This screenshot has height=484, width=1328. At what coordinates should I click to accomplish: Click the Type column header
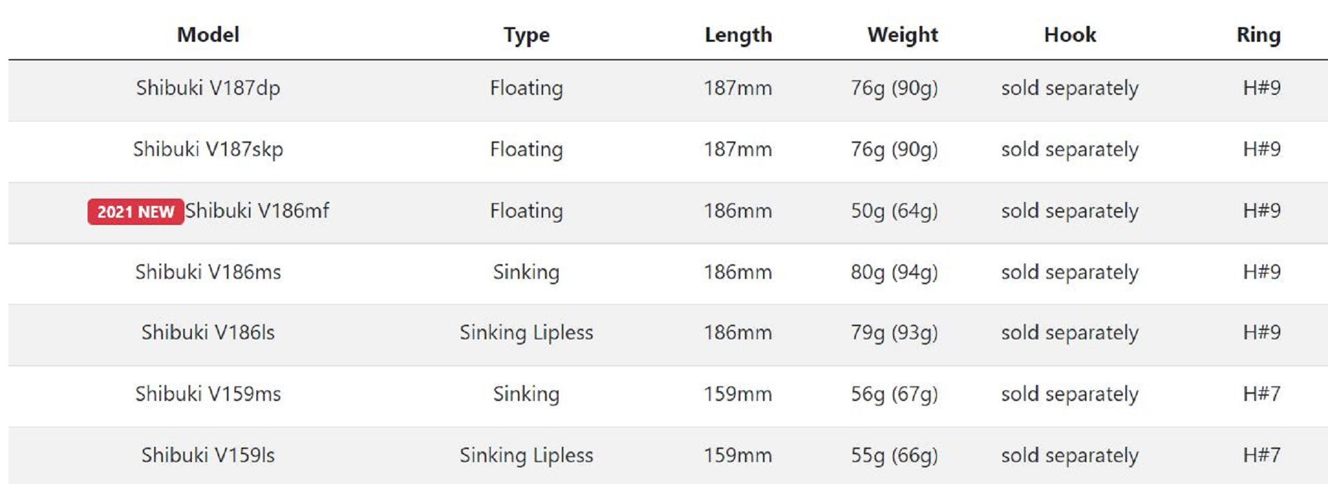pos(526,35)
